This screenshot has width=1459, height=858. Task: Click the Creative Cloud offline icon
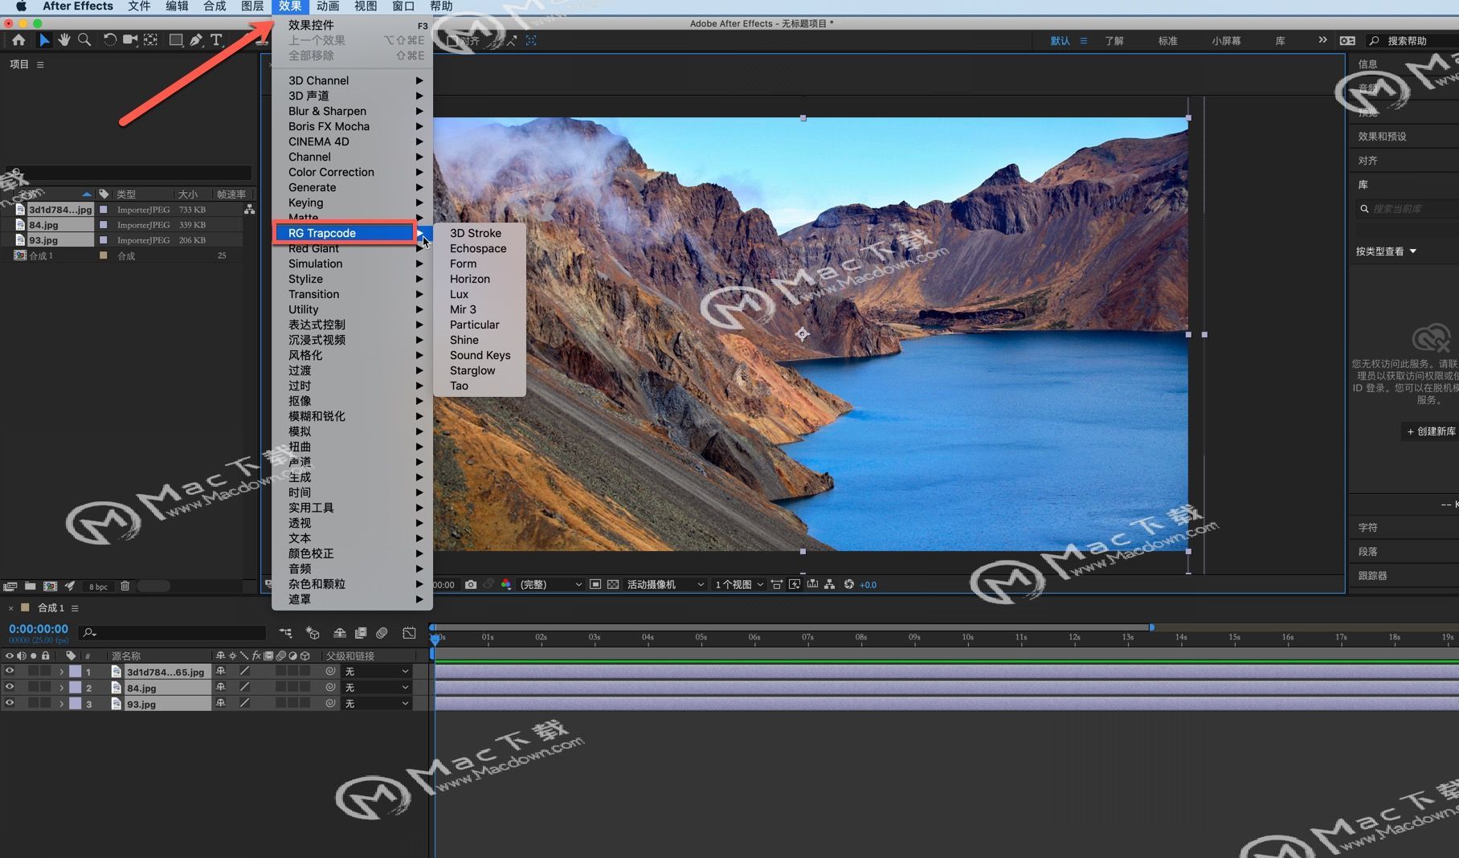[1432, 338]
